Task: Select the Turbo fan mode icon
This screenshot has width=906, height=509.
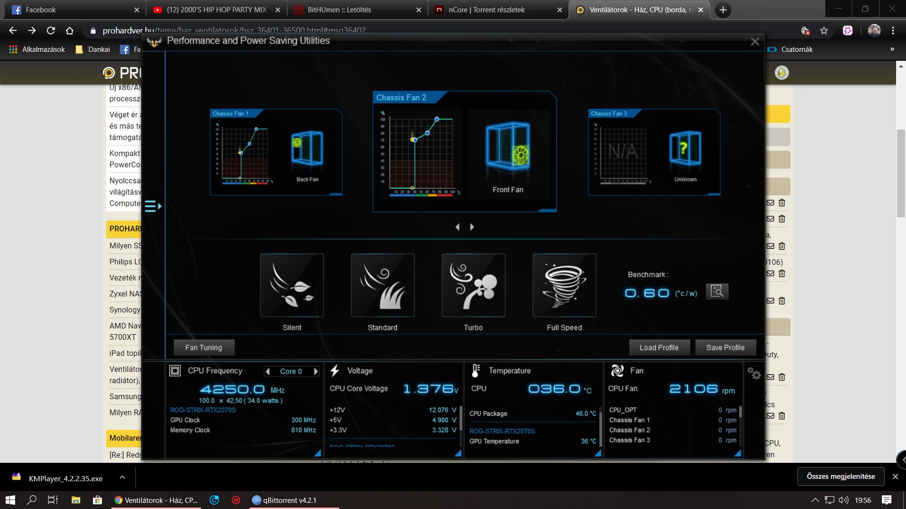Action: [473, 285]
